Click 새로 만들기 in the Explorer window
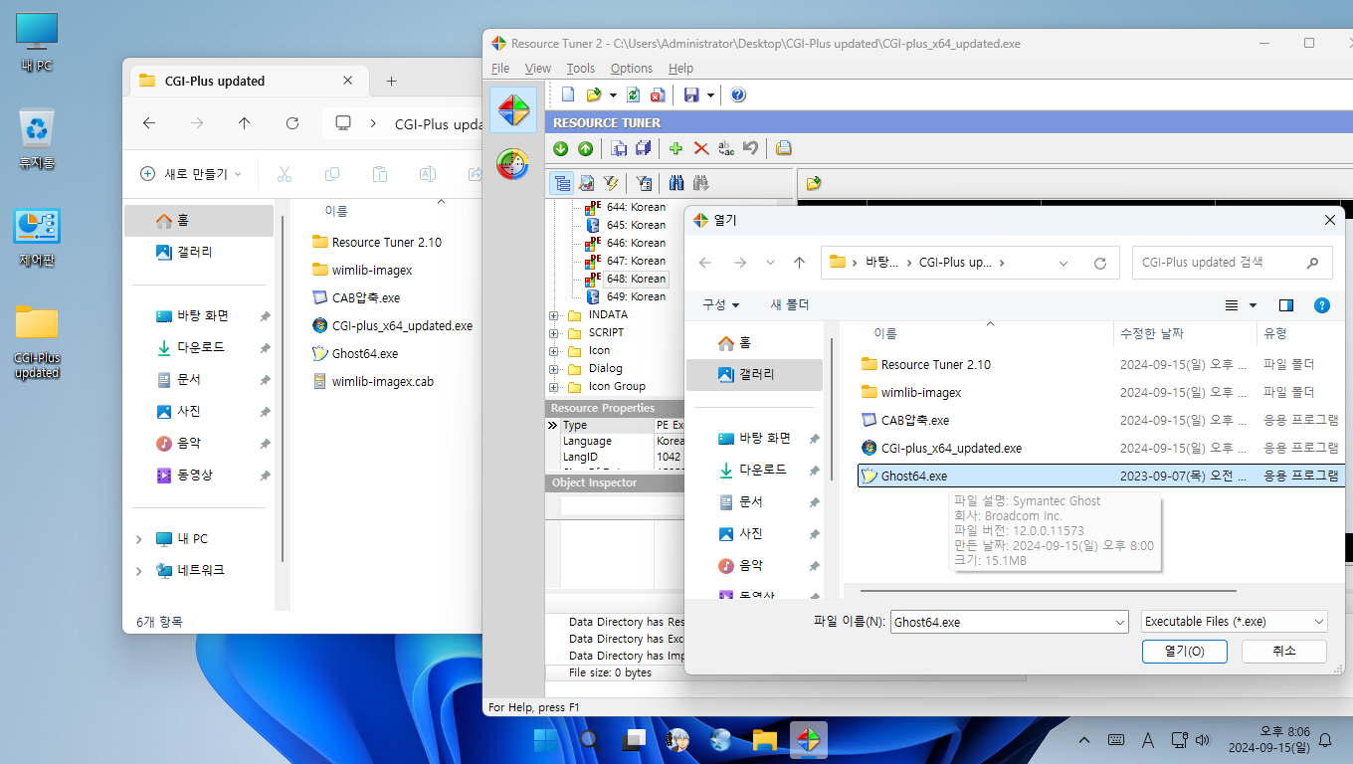Viewport: 1353px width, 764px height. (191, 174)
